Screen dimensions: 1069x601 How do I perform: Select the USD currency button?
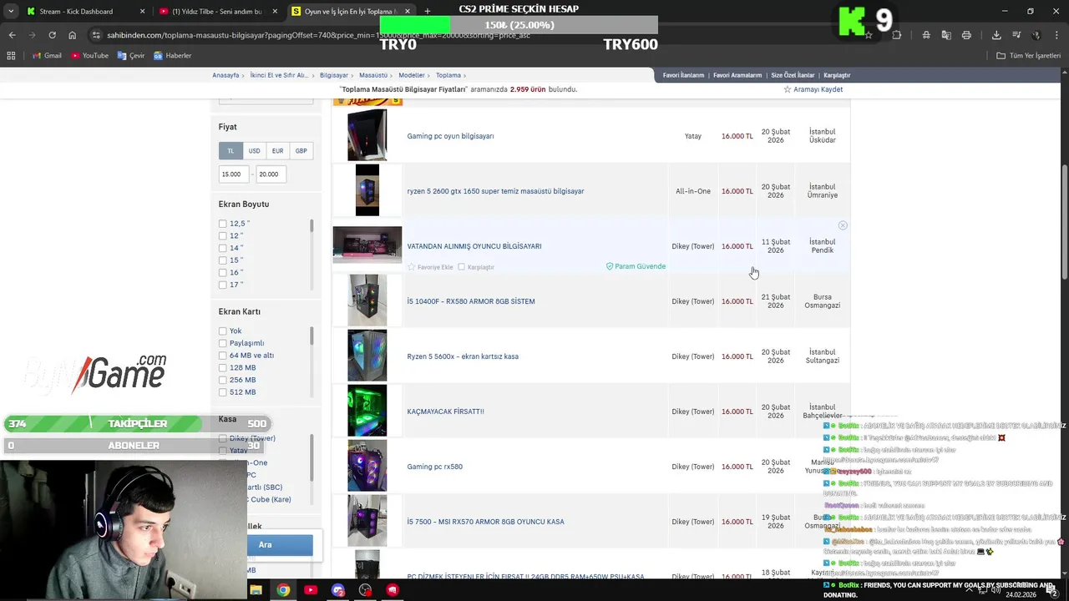pos(254,151)
